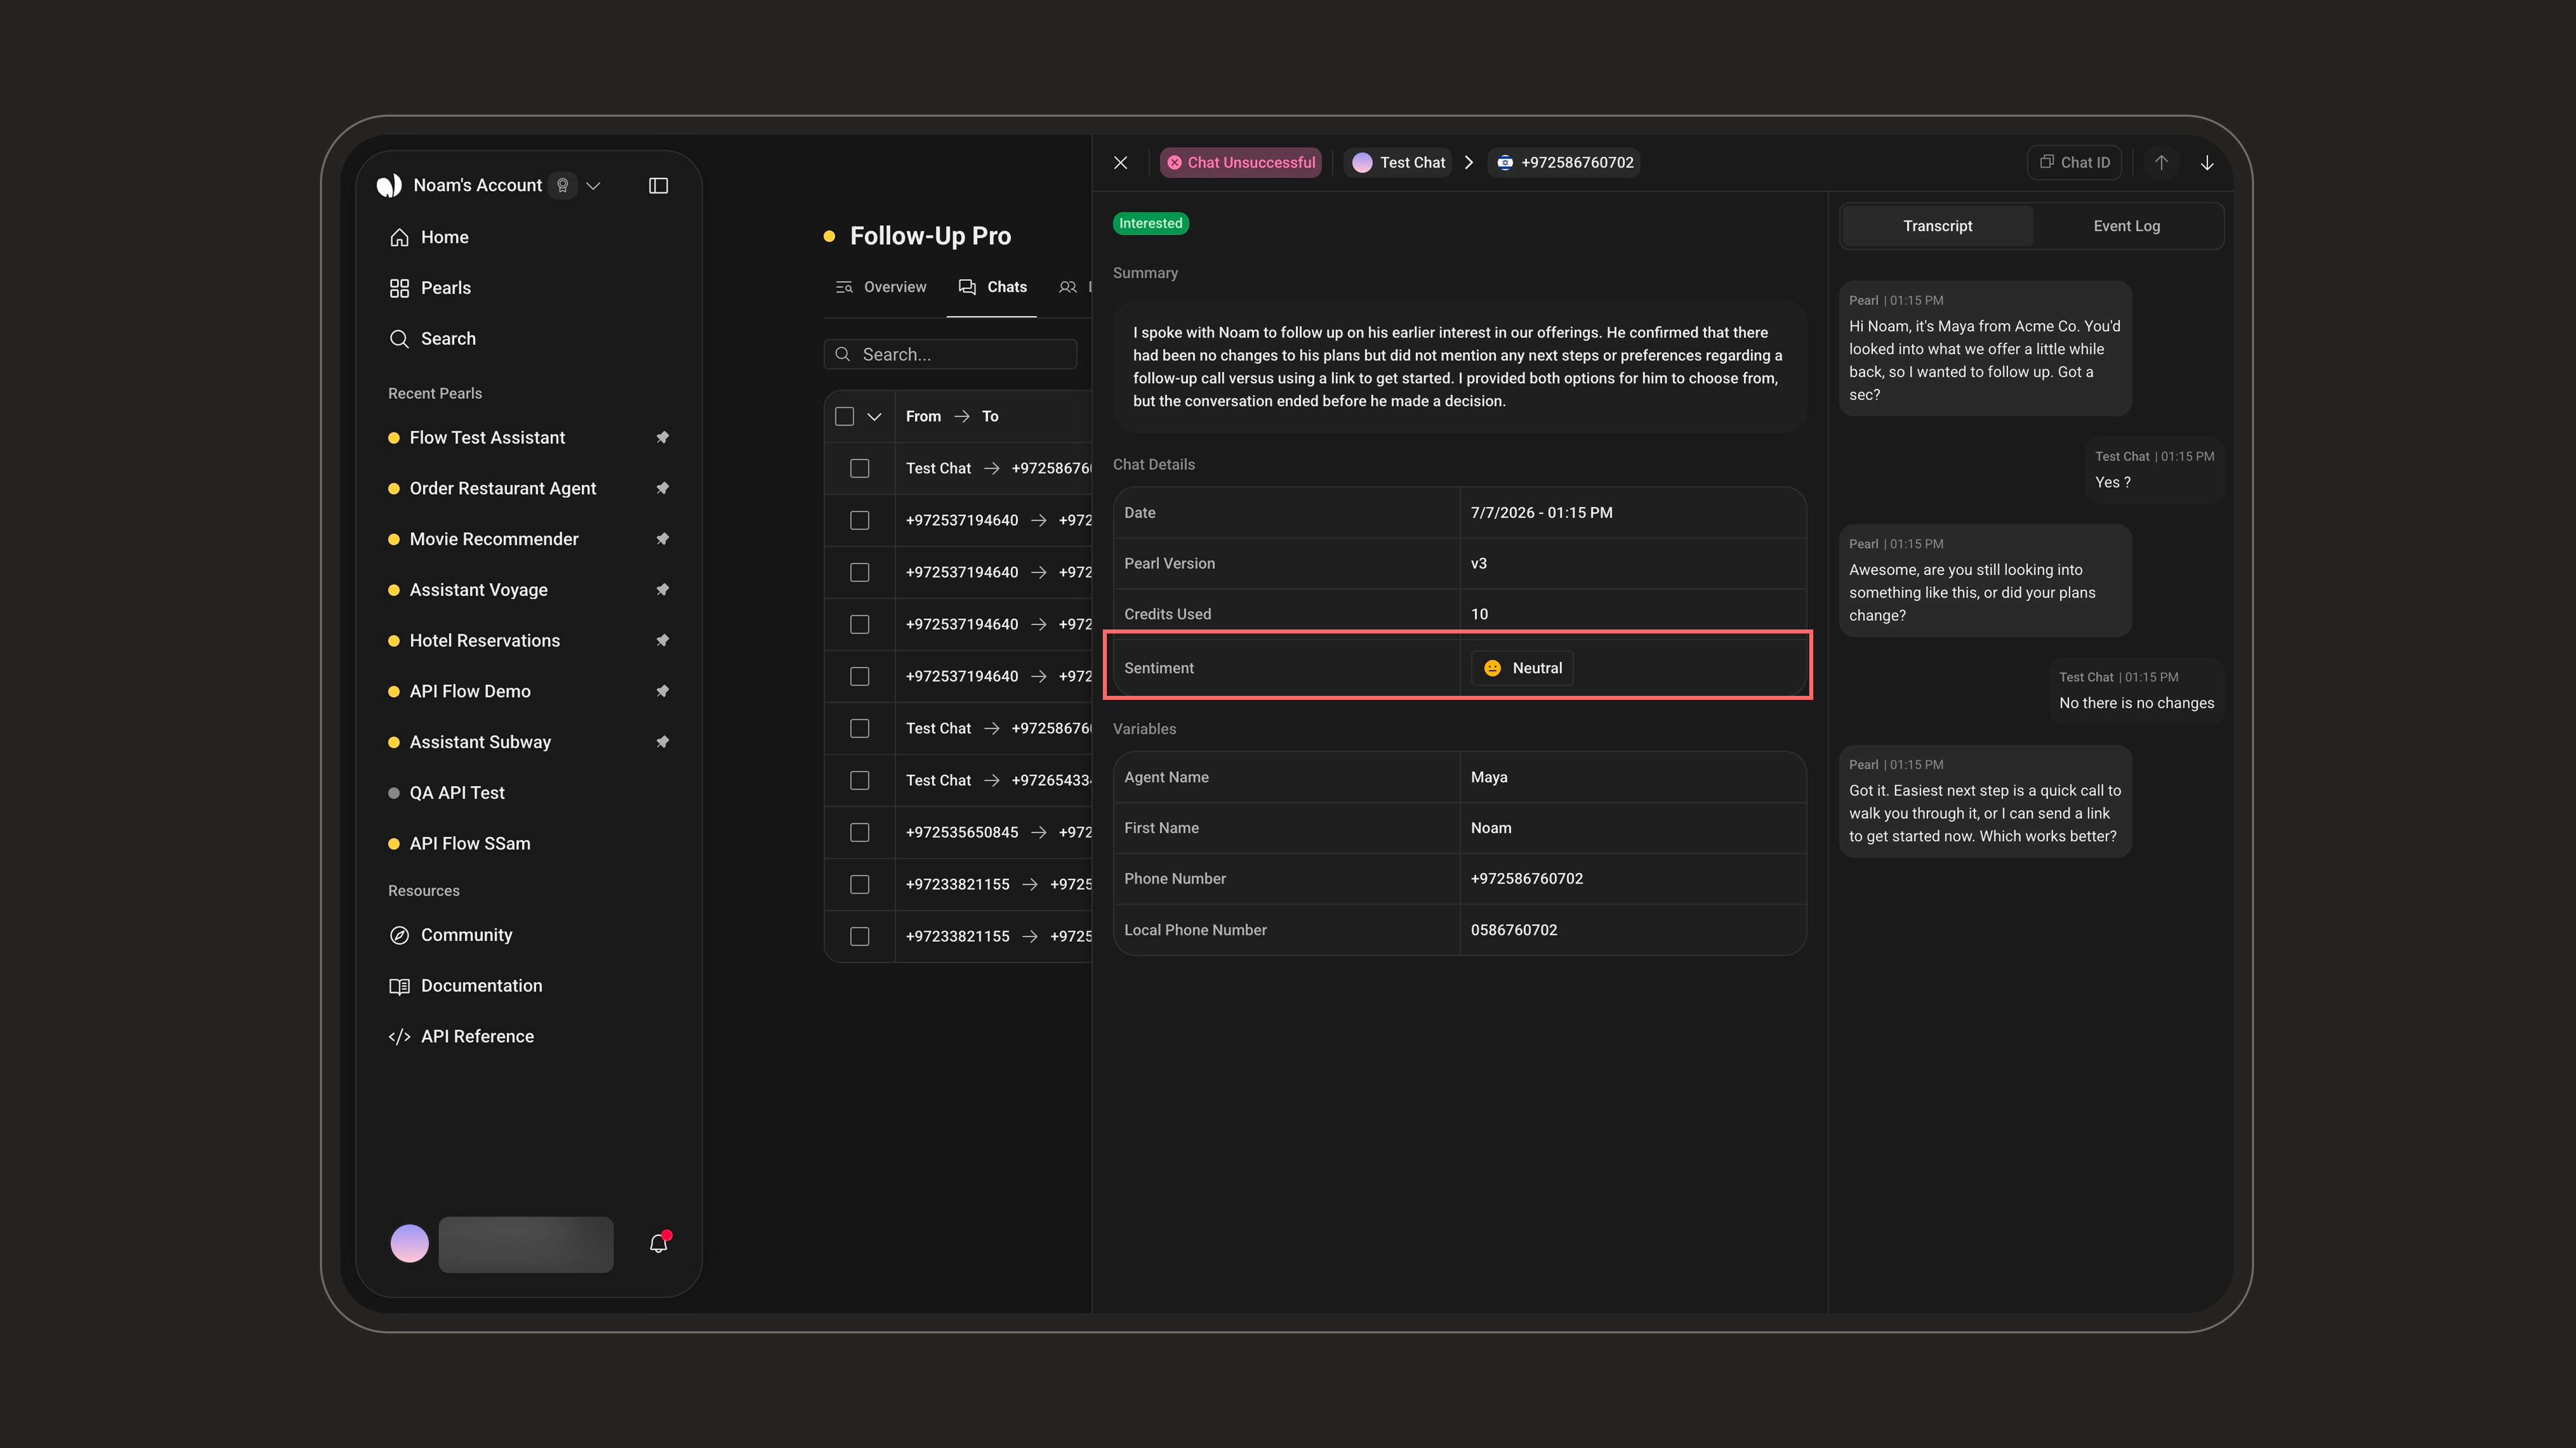Expand the select-all options chevron
Image resolution: width=2576 pixels, height=1448 pixels.
874,417
